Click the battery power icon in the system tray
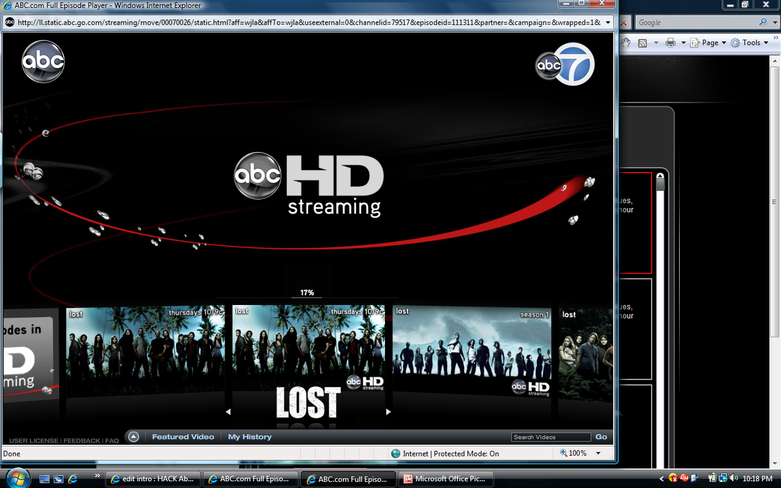The width and height of the screenshot is (781, 488). 711,478
